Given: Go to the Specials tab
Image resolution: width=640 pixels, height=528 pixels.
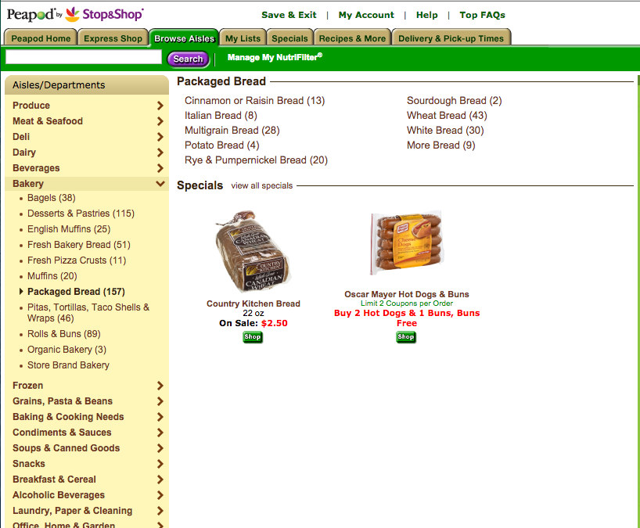Looking at the screenshot, I should point(289,38).
